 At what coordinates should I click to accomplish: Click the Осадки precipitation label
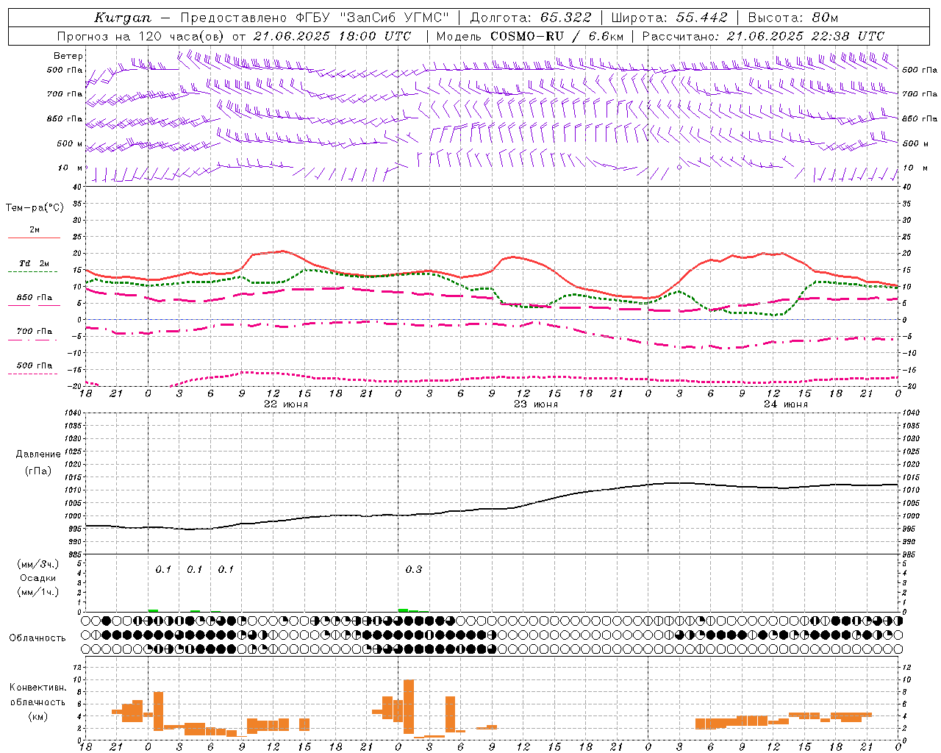(x=38, y=578)
